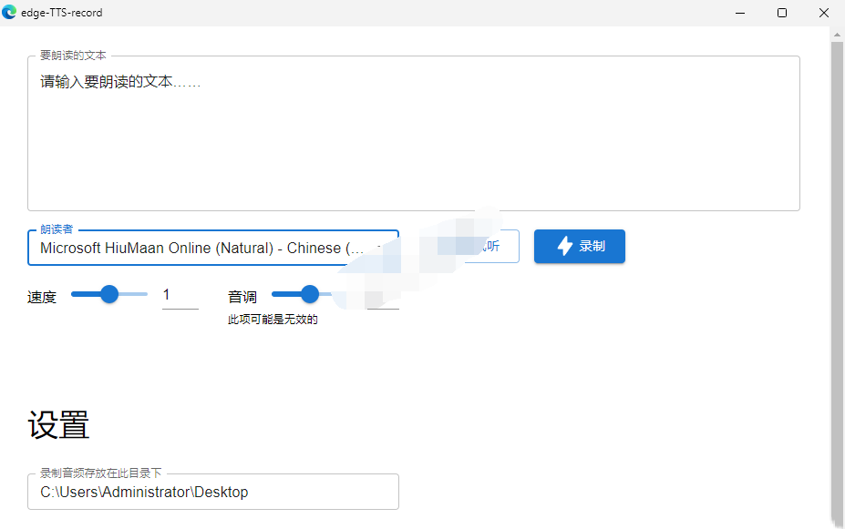Minimize the edge-TTS-record window
The width and height of the screenshot is (845, 529).
click(739, 13)
